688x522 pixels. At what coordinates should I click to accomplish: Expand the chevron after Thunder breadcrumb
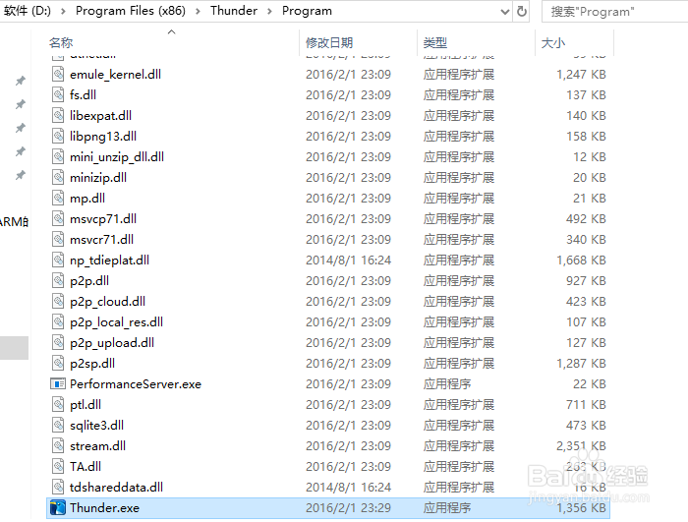coord(269,11)
